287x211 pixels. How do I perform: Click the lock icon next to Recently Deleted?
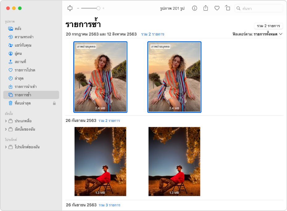tap(55, 103)
